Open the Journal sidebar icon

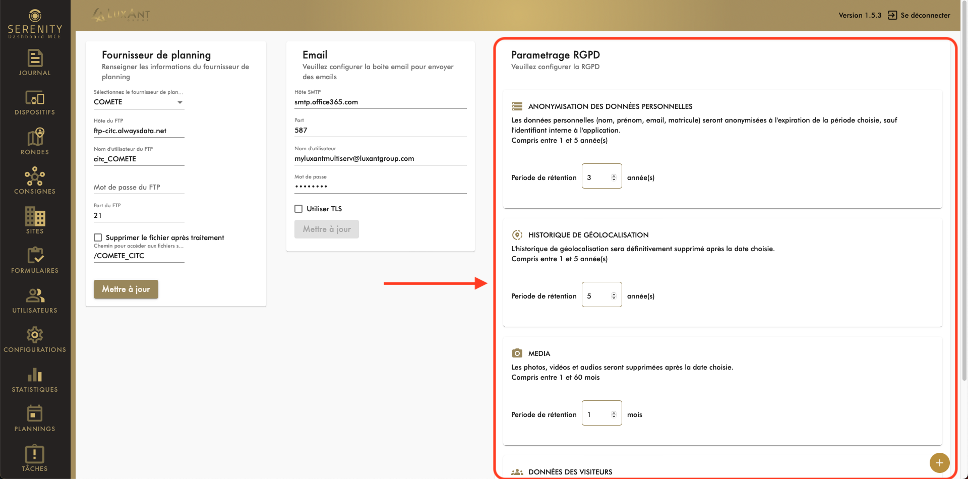pyautogui.click(x=35, y=58)
